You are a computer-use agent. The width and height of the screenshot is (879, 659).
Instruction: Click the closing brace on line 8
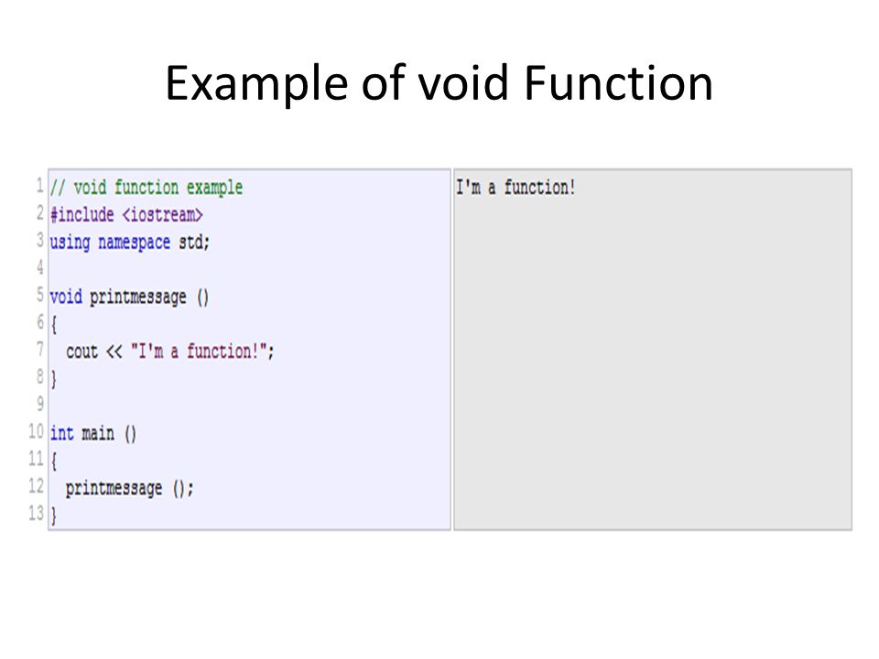pos(54,379)
